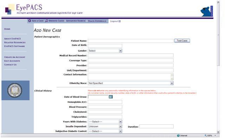The height and width of the screenshot is (140, 240).
Task: Click page scrollbar down arrow
Action: click(x=218, y=132)
